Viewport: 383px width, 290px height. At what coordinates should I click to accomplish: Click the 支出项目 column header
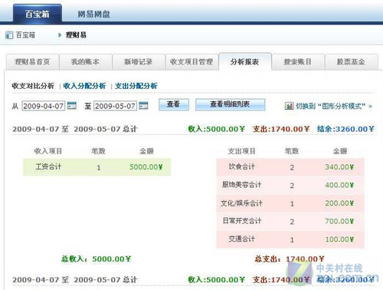[241, 151]
